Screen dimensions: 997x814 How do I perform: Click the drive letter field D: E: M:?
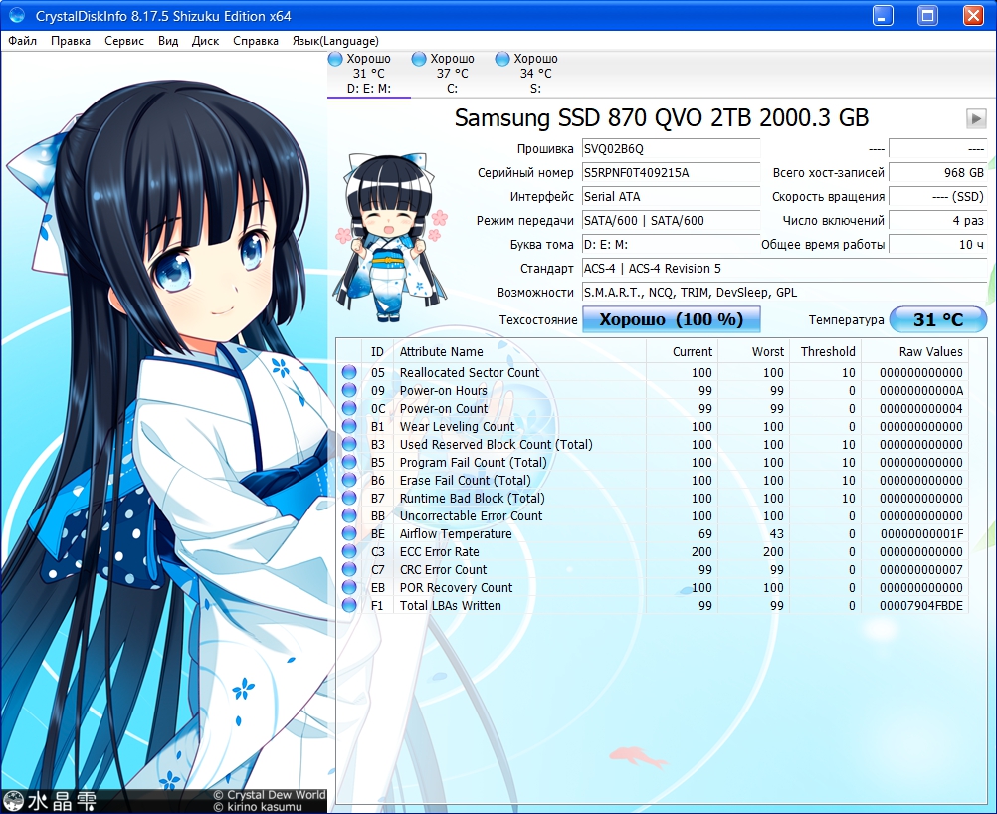point(671,244)
